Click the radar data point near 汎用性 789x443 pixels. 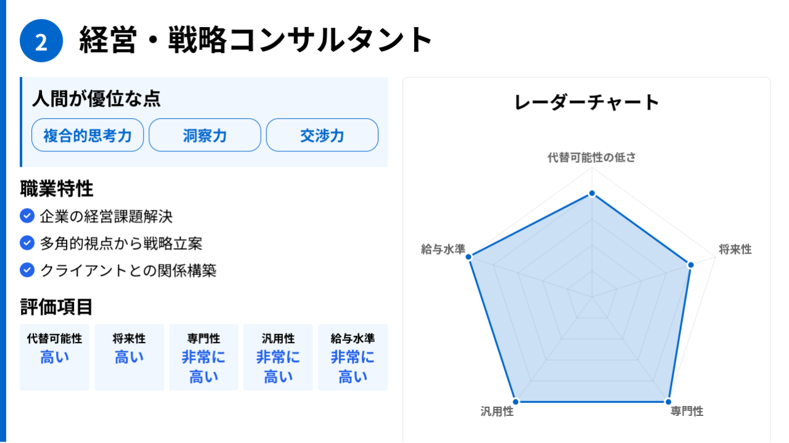[516, 402]
